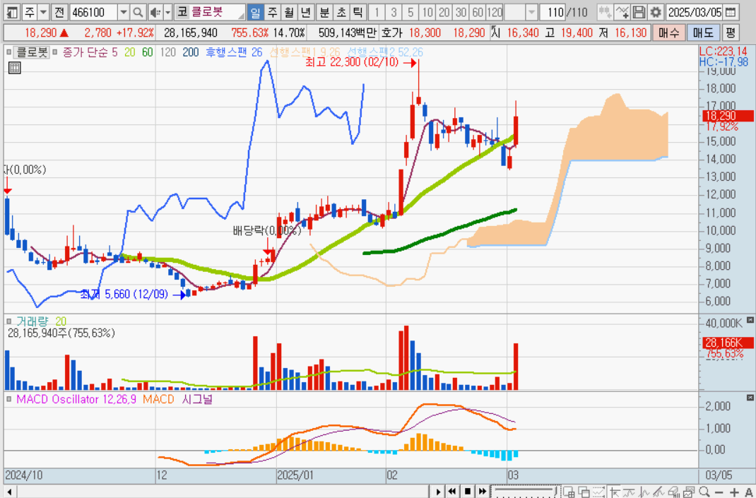Close the MACD pane with X
The width and height of the screenshot is (756, 498).
click(x=750, y=398)
